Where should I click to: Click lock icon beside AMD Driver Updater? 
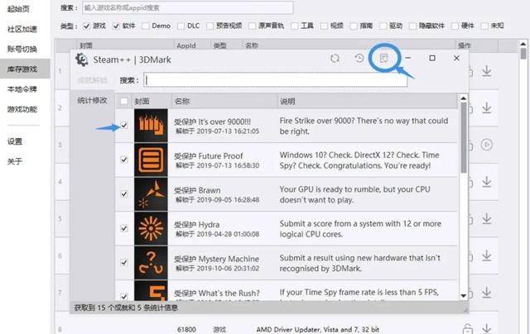pyautogui.click(x=467, y=328)
